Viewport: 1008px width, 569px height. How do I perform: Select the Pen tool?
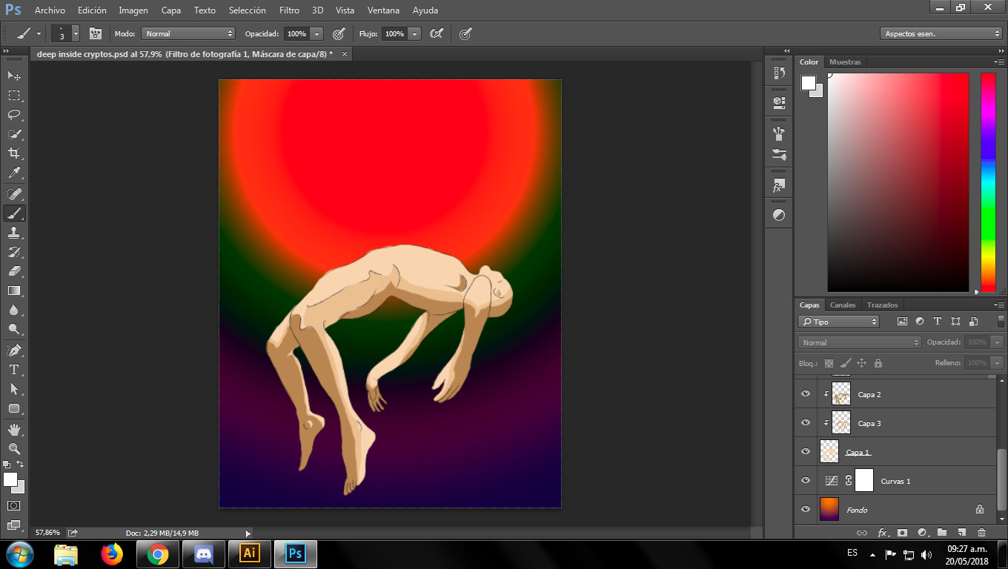14,350
